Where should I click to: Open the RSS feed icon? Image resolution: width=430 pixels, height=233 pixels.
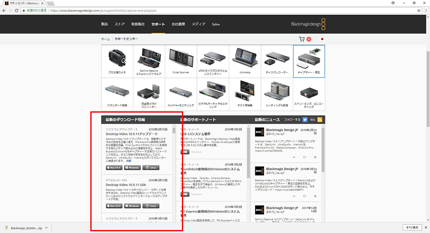tap(320, 120)
